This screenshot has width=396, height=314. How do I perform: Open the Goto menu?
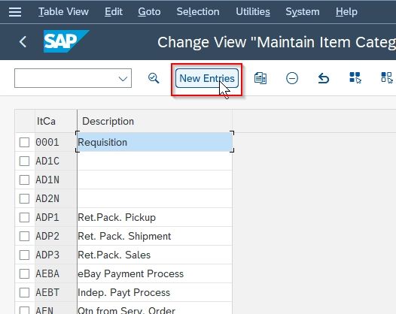click(149, 12)
